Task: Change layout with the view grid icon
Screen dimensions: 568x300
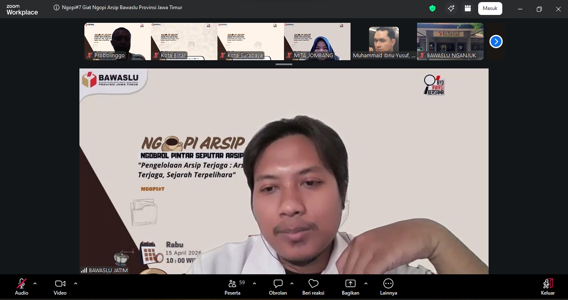Action: pyautogui.click(x=468, y=8)
